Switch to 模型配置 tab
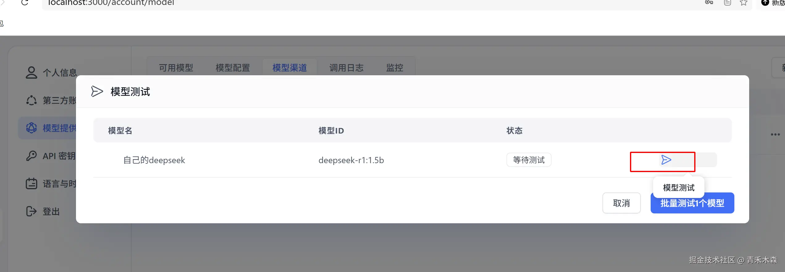Image resolution: width=785 pixels, height=272 pixels. tap(233, 68)
